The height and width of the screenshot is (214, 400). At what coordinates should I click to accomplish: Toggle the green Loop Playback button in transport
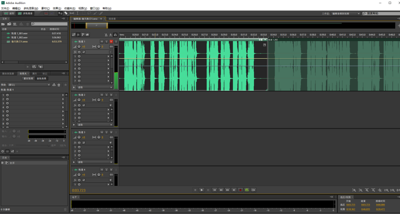(x=247, y=190)
